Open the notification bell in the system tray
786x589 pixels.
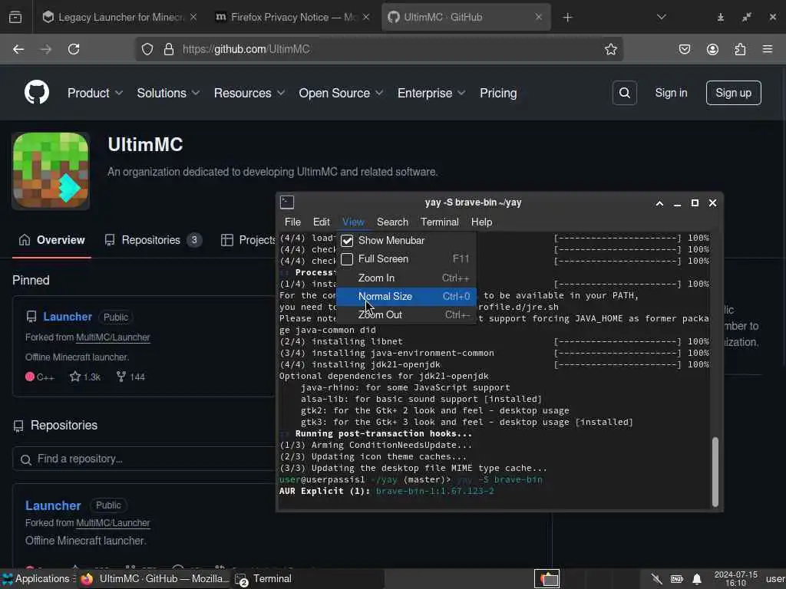pyautogui.click(x=697, y=579)
